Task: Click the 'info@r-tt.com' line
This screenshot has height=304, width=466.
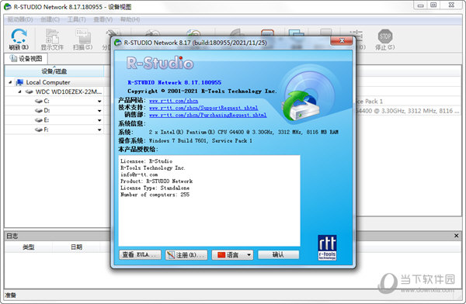Action: tap(139, 174)
